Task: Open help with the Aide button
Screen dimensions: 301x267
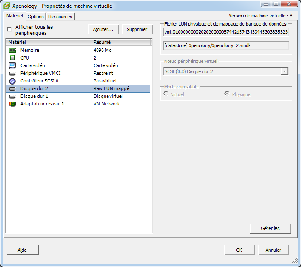Action: click(23, 250)
